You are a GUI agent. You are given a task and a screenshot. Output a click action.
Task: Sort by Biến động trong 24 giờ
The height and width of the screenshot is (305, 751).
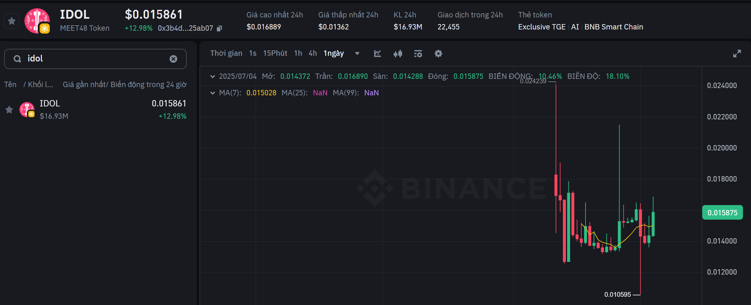(149, 85)
